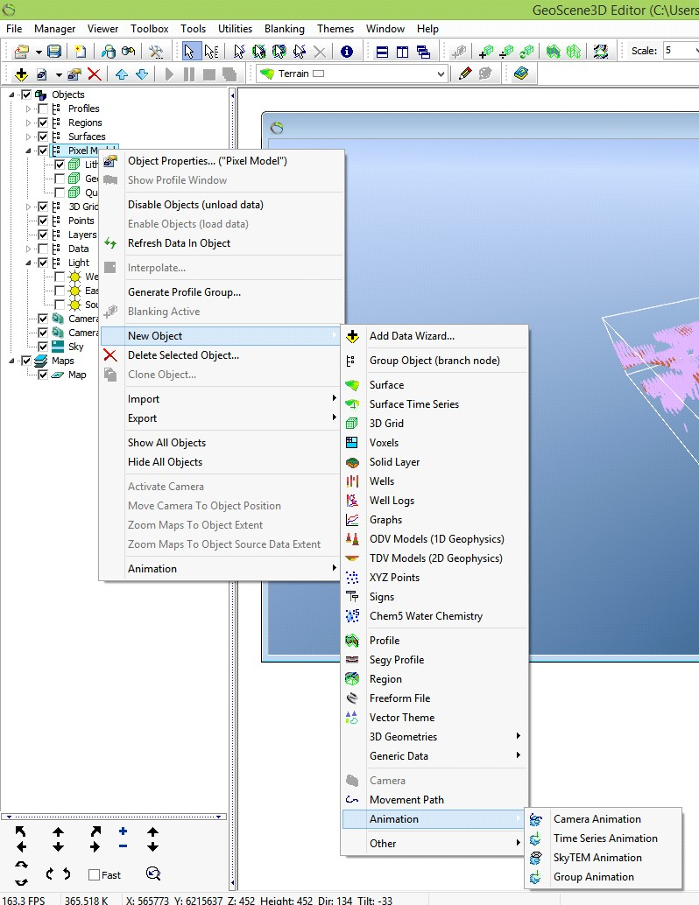
Task: Click the Play animation icon in toolbar
Action: pos(169,74)
